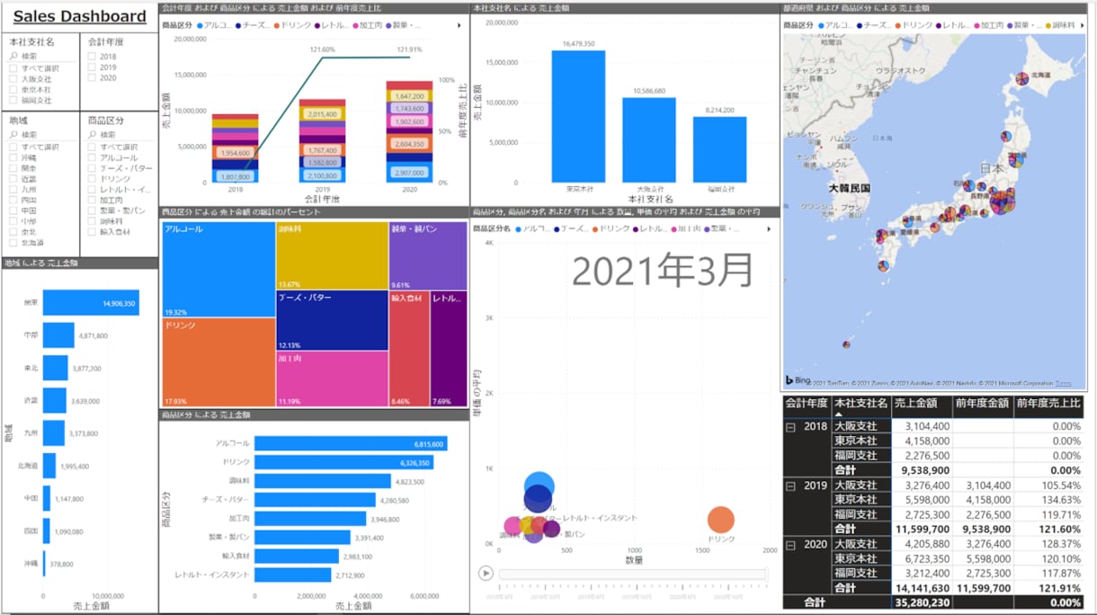Play the scatter chart time animation
This screenshot has width=1097, height=615.
coord(486,573)
